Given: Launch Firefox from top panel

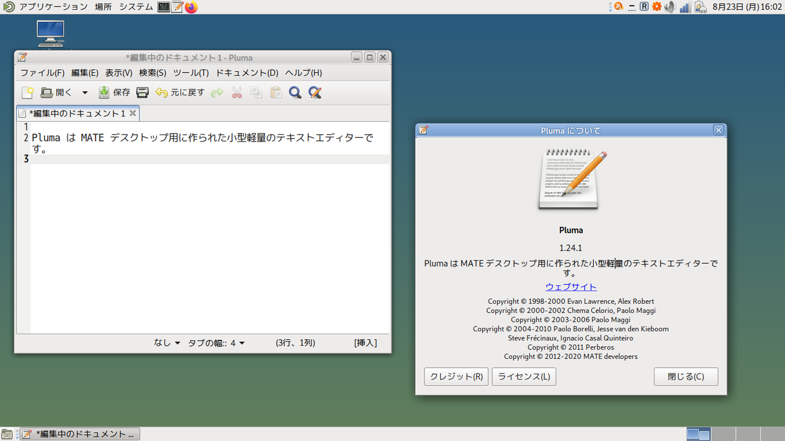Looking at the screenshot, I should (191, 7).
